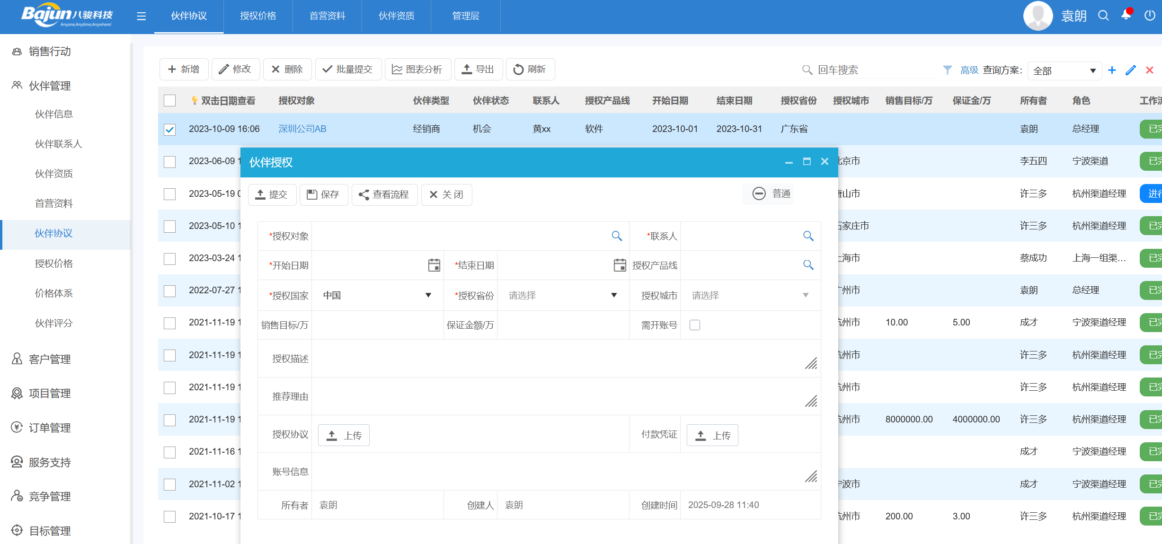Toggle the 需开账号 checkbox

[x=694, y=325]
